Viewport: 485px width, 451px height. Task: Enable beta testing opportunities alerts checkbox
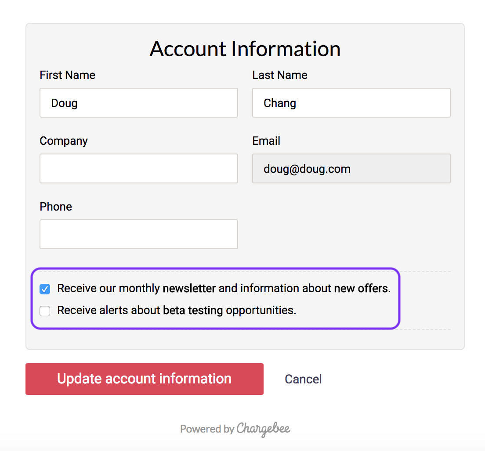pos(45,311)
